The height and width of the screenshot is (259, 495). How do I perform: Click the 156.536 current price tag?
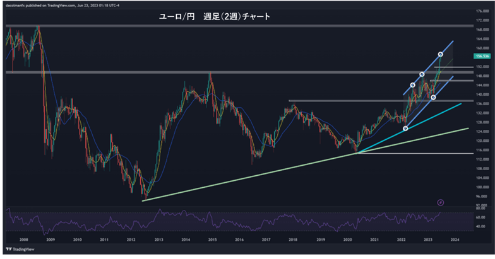482,56
